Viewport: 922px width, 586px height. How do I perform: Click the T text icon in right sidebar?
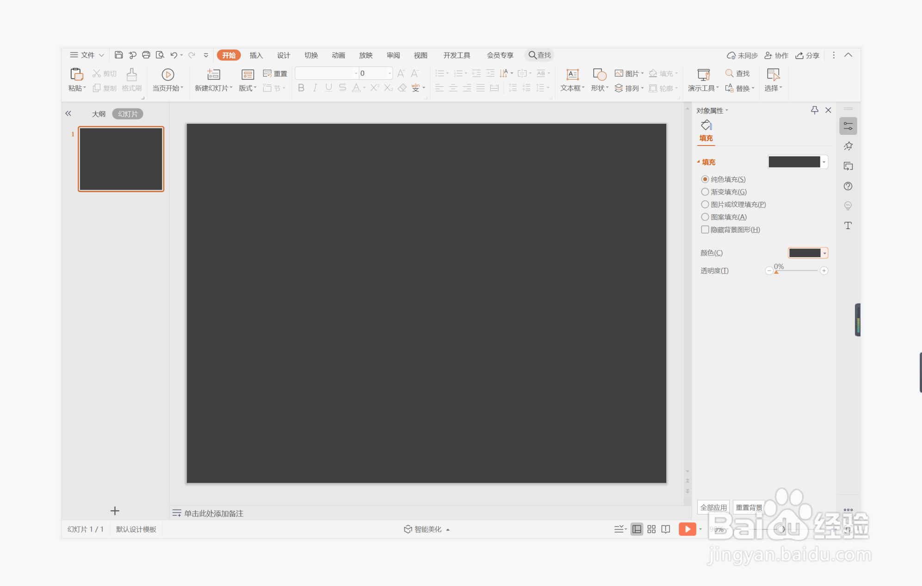[x=848, y=225]
